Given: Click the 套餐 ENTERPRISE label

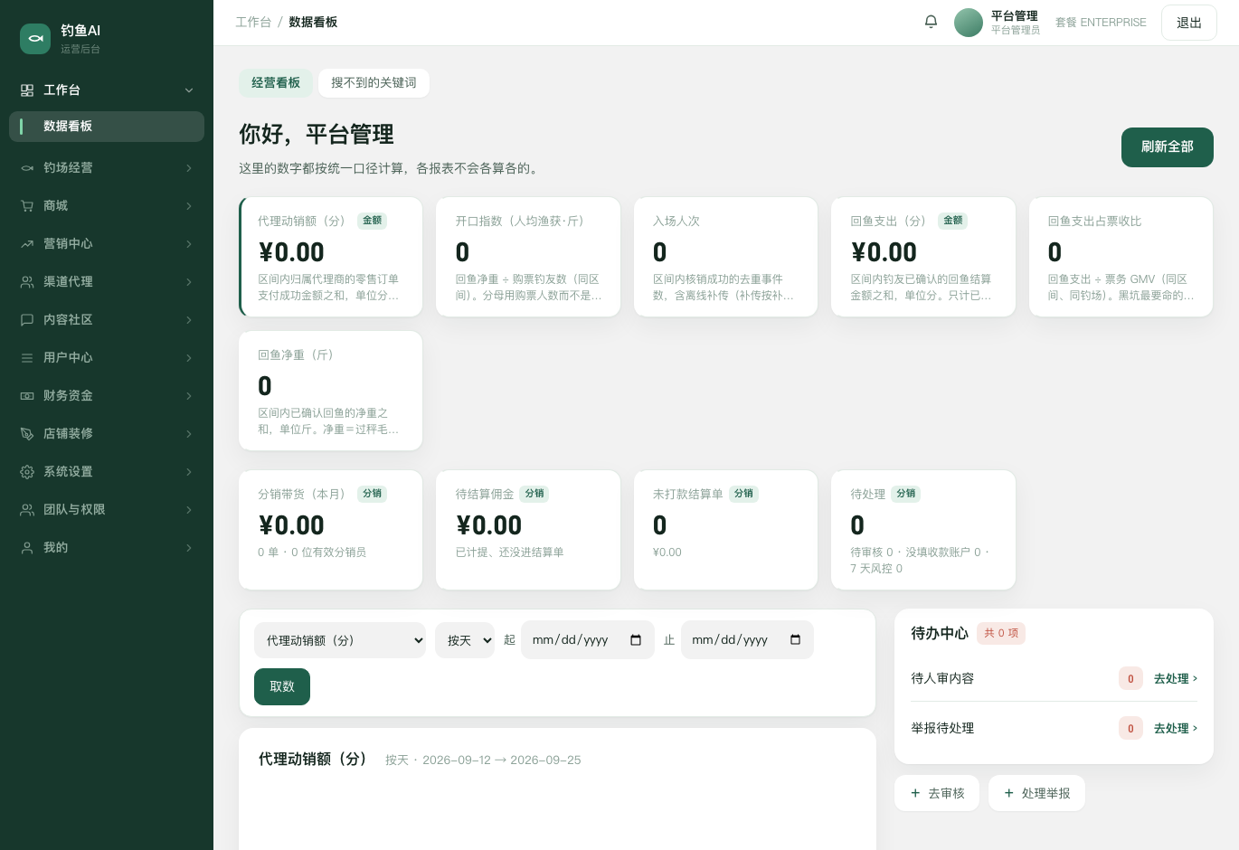Looking at the screenshot, I should point(1101,23).
